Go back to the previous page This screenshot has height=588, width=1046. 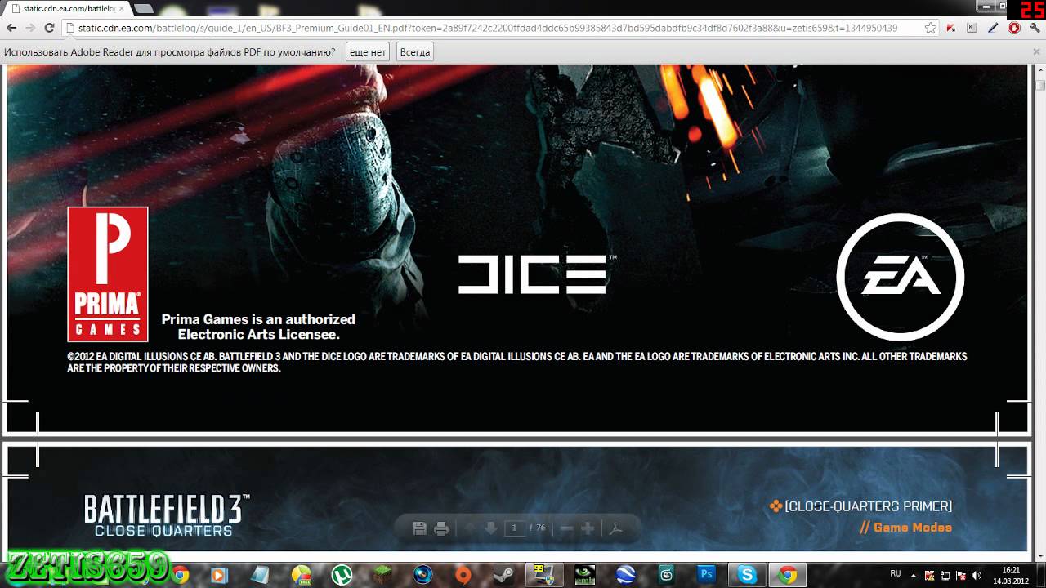[11, 28]
